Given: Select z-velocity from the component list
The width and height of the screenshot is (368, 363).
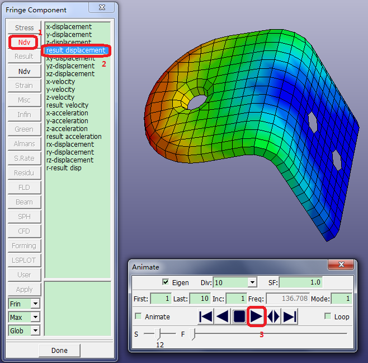Looking at the screenshot, I should click(x=60, y=97).
